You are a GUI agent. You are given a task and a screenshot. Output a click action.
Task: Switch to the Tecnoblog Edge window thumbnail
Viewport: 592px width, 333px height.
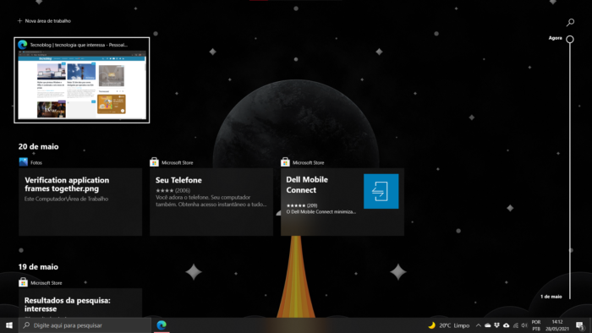[x=82, y=80]
